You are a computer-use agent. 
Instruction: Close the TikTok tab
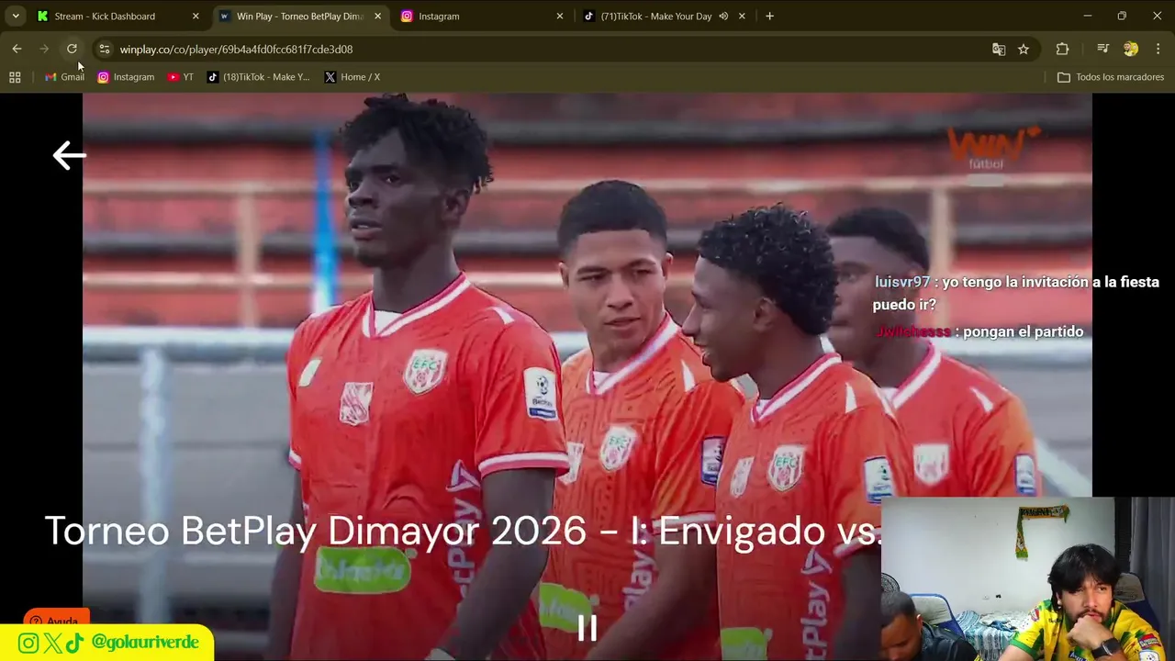[742, 16]
